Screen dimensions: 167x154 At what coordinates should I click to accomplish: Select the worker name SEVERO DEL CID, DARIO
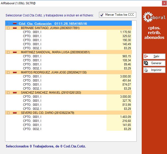point(48,113)
